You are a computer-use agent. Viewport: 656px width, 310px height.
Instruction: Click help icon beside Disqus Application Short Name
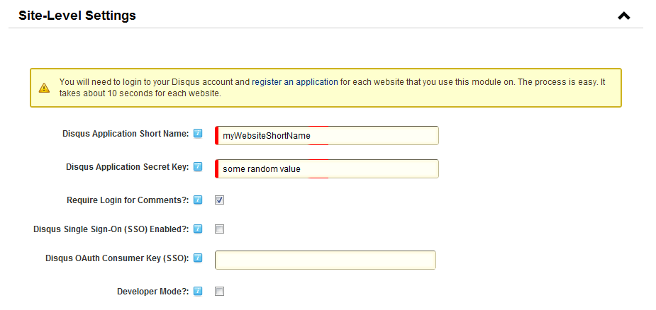point(198,134)
